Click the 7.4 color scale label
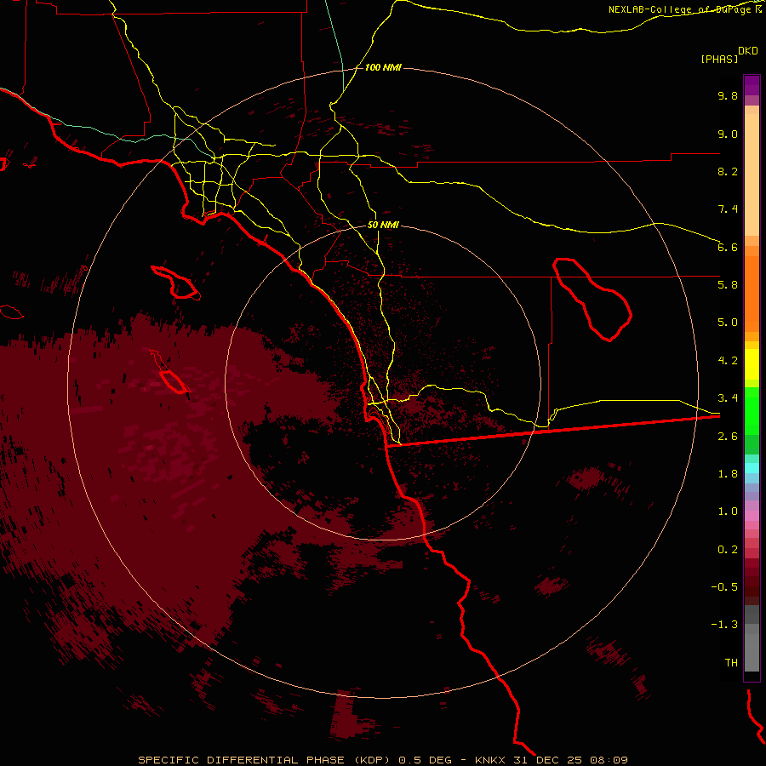Screen dimensions: 766x766 [728, 209]
